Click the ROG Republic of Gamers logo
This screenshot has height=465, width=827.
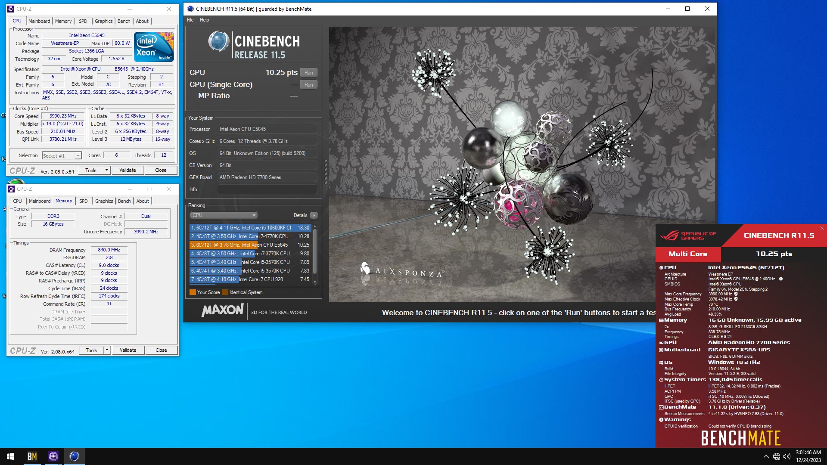pos(688,236)
